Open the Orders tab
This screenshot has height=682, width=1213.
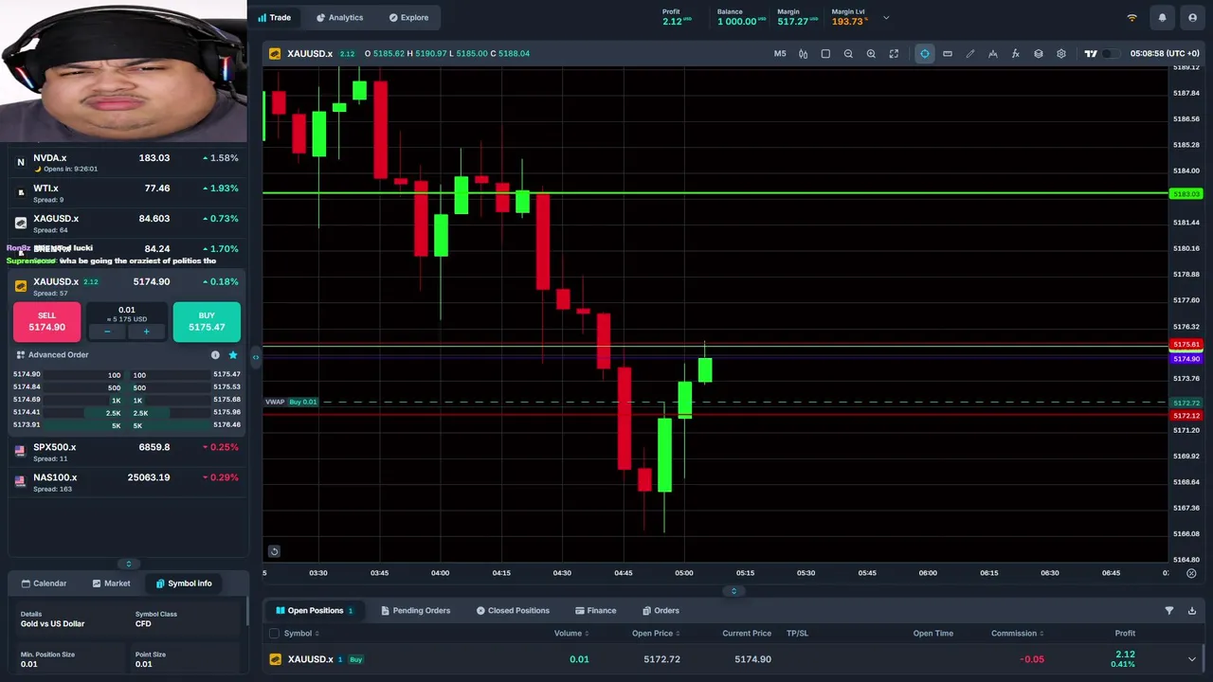661,611
